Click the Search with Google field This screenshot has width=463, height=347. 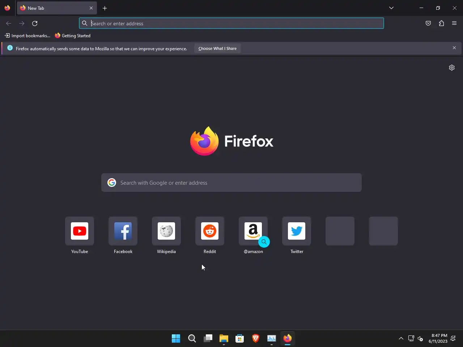coord(231,183)
